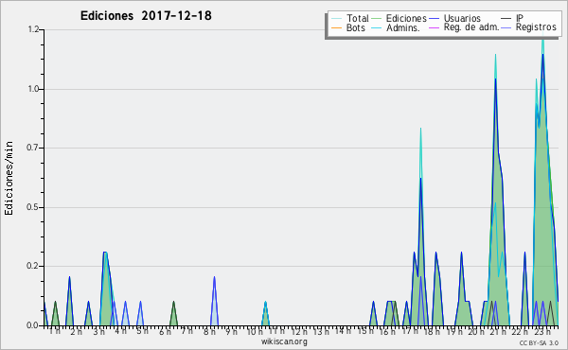Click the 12 h axis label
Image resolution: width=568 pixels, height=350 pixels.
coord(299,331)
